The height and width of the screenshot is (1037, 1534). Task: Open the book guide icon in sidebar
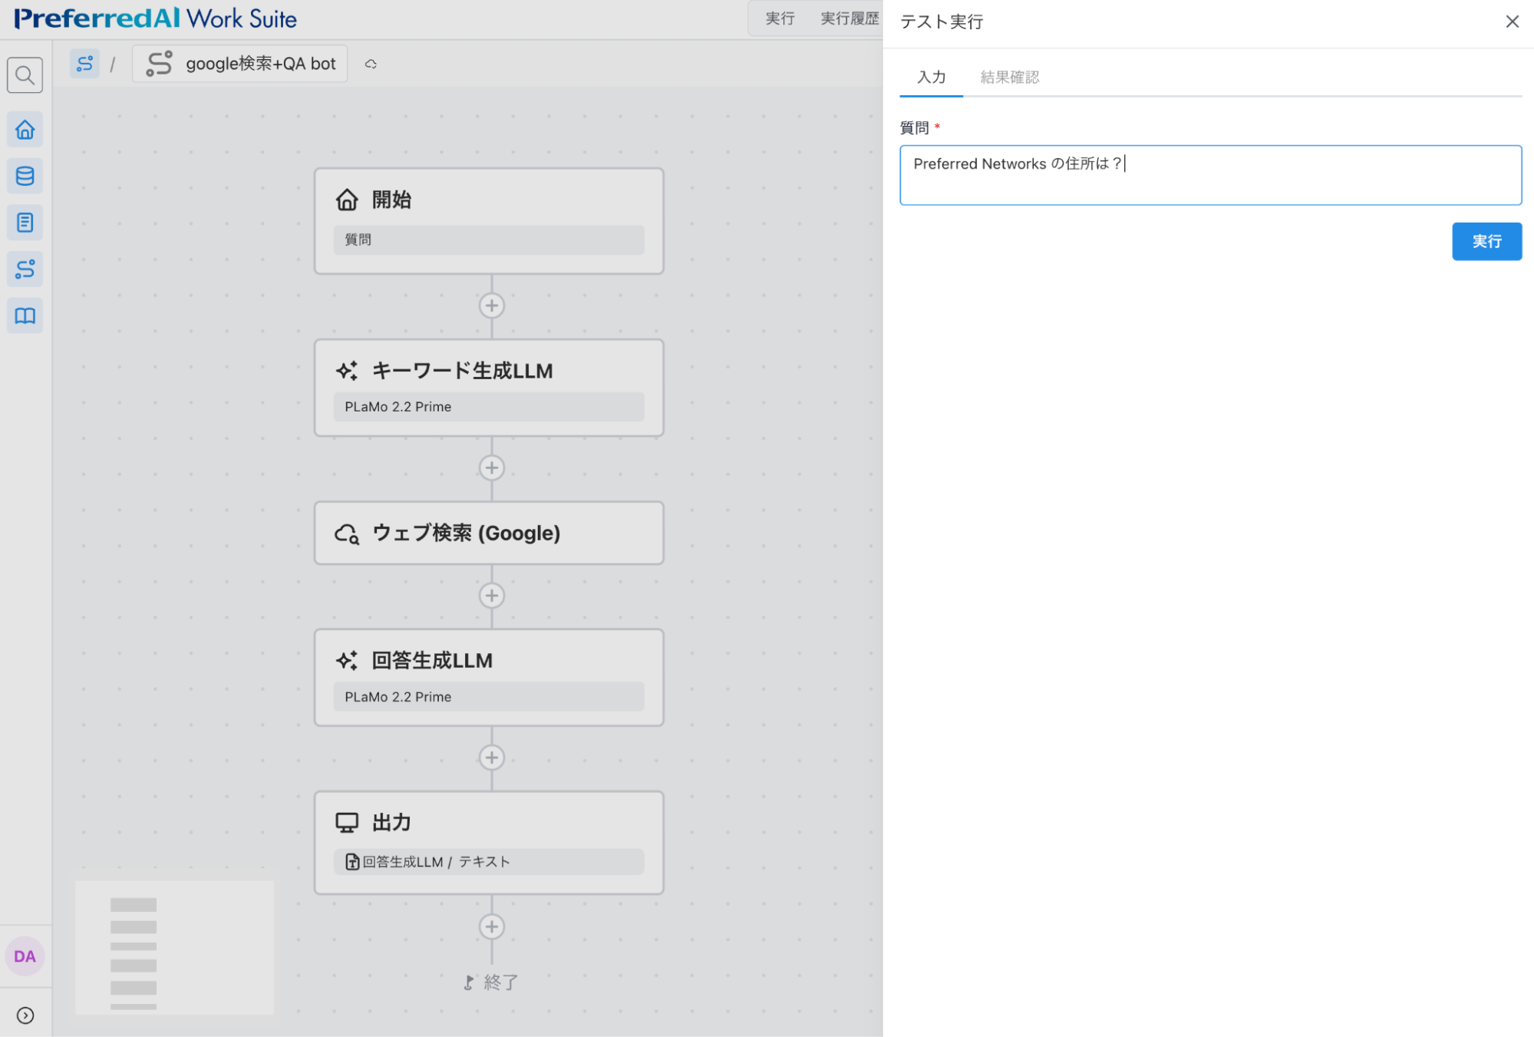coord(25,316)
